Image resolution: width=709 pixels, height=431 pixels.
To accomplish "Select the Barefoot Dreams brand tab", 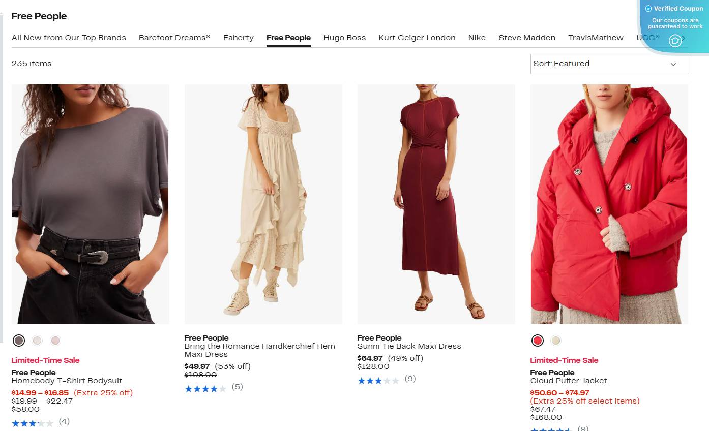I will pos(174,38).
